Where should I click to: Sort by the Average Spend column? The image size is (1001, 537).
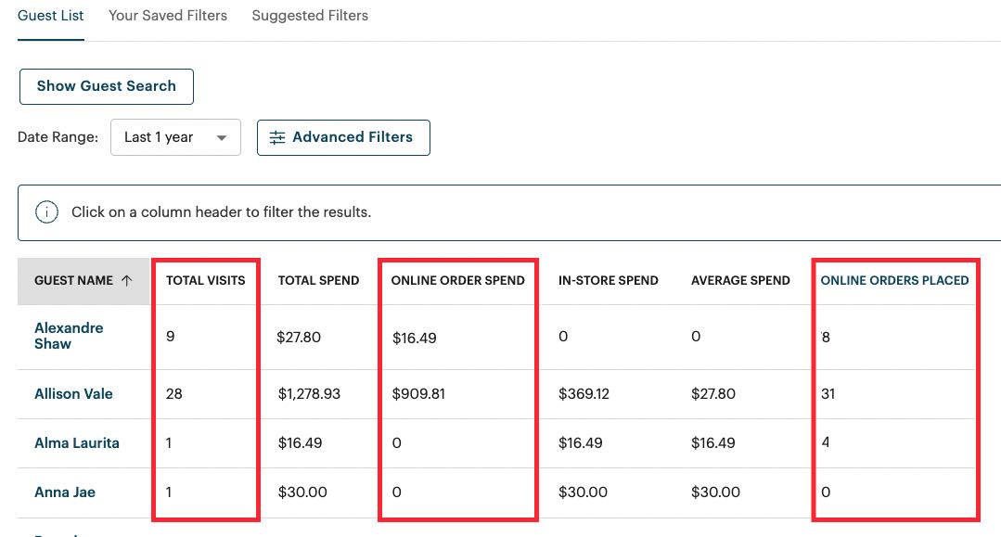coord(740,279)
